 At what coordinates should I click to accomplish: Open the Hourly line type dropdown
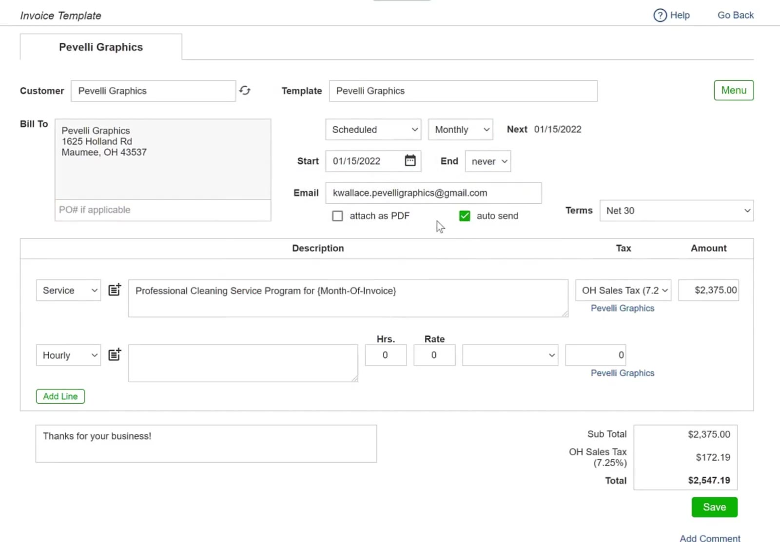point(69,355)
